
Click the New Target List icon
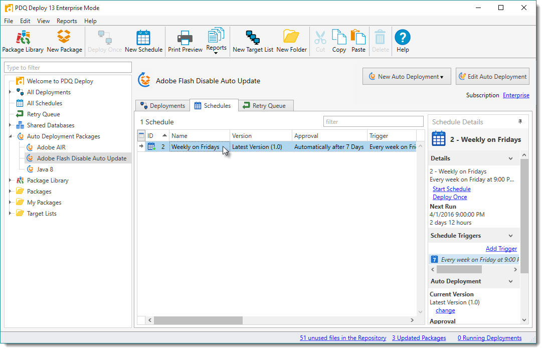click(x=253, y=41)
